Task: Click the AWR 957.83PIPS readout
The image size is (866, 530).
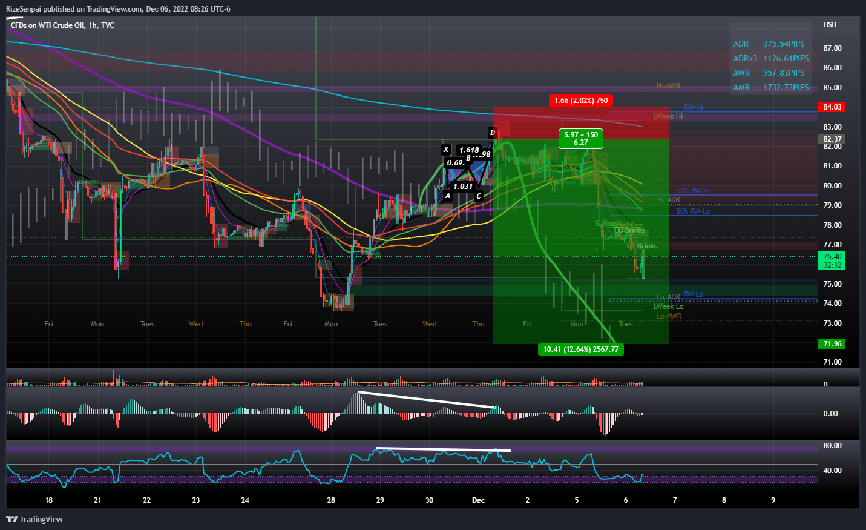Action: point(769,73)
